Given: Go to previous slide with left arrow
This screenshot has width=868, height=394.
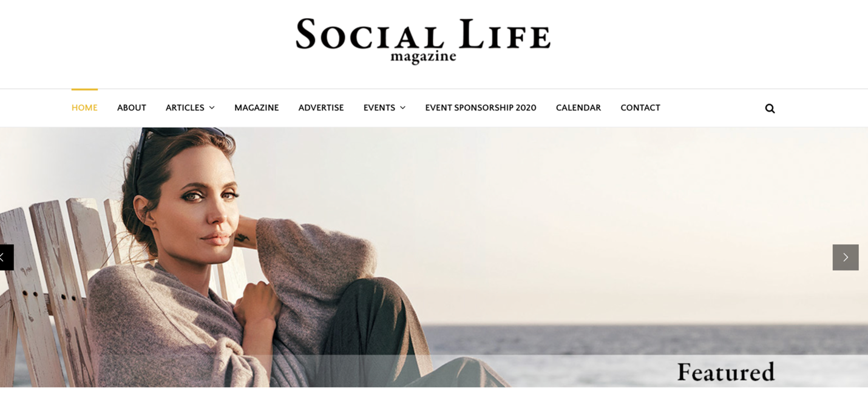Looking at the screenshot, I should [x=5, y=257].
